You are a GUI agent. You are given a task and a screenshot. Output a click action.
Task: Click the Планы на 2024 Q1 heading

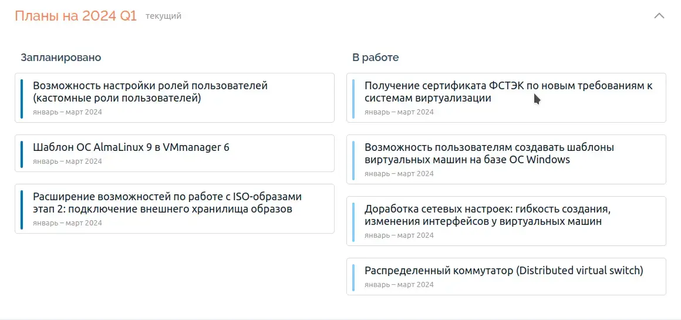[76, 16]
